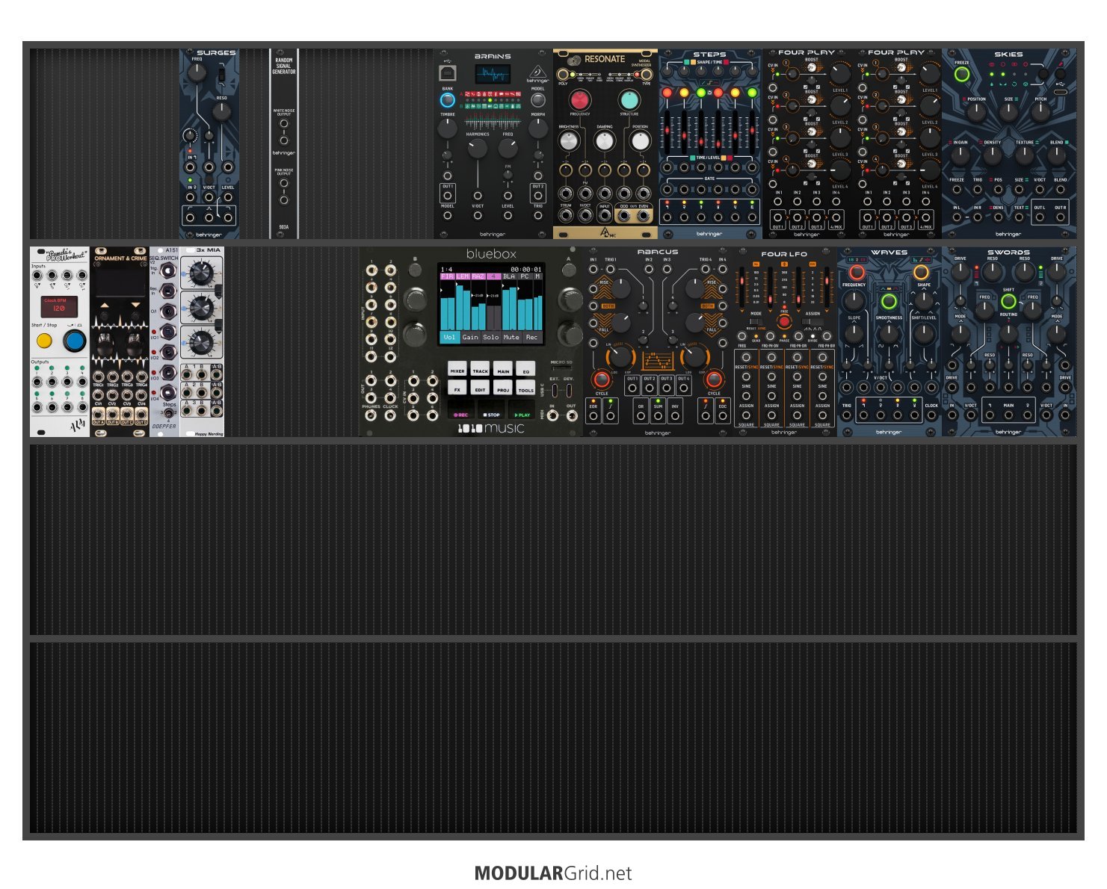The height and width of the screenshot is (889, 1107).
Task: Click the BLA track label on bluebox
Action: 509,276
